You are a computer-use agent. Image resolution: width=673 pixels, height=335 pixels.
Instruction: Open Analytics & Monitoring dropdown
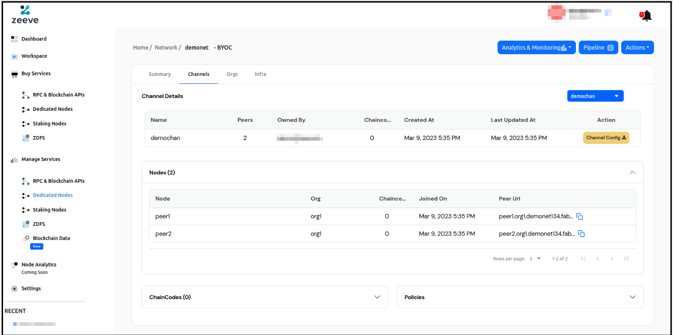(536, 48)
